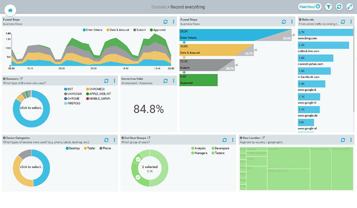Deselect the lower checked segment in End User Groups
This screenshot has width=357, height=208.
(x=138, y=177)
